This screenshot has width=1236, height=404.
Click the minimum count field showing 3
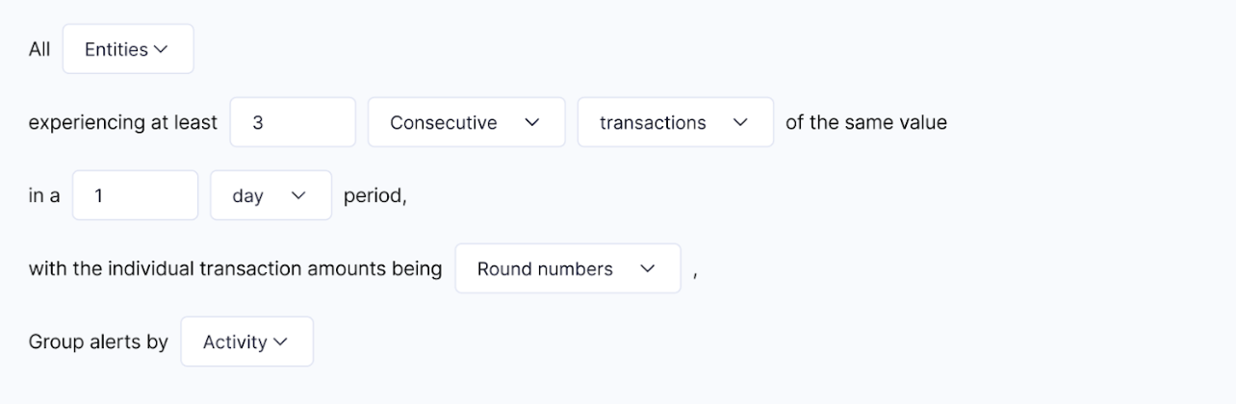point(293,122)
